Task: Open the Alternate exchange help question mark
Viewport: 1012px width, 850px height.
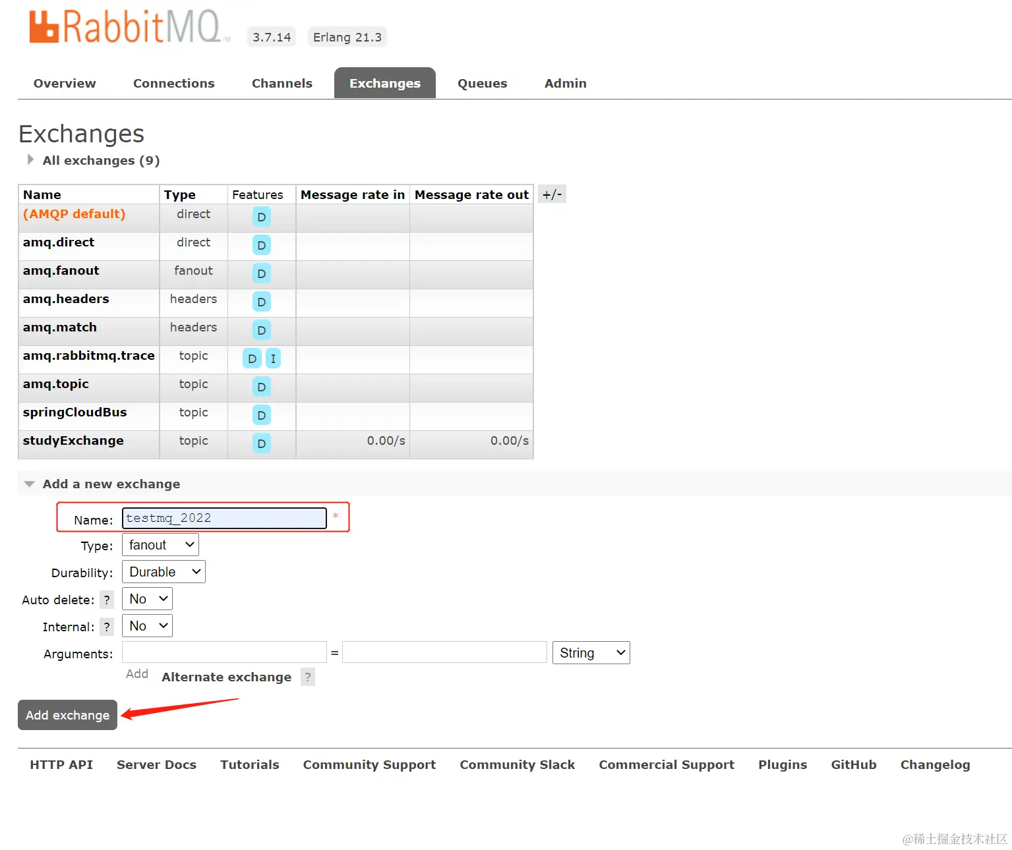Action: [x=308, y=677]
